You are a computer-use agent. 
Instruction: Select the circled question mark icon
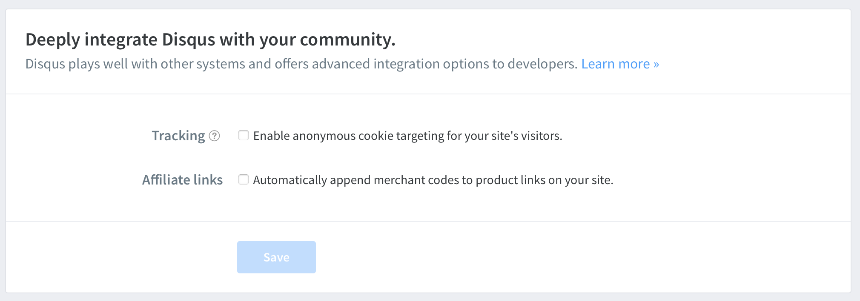click(x=215, y=136)
